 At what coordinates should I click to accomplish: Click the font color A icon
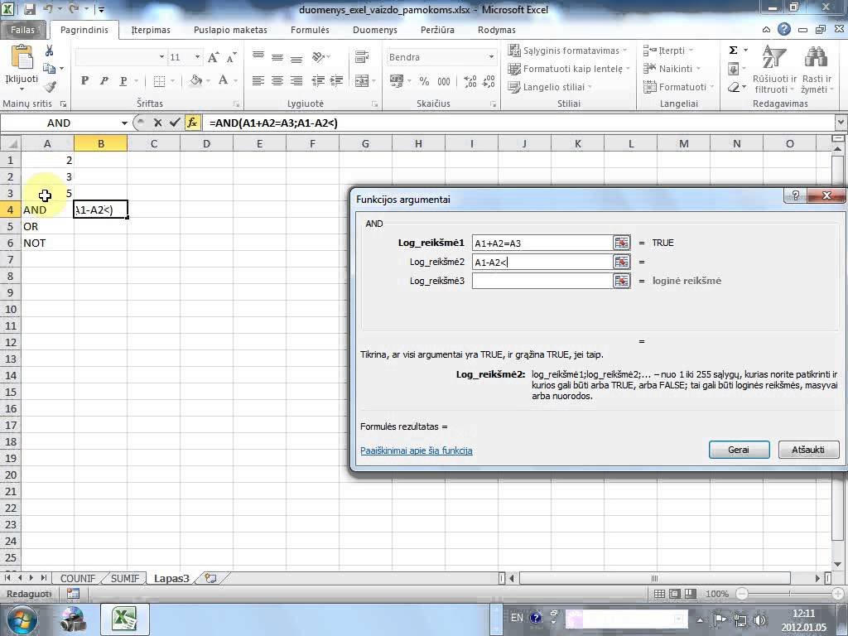pos(223,80)
